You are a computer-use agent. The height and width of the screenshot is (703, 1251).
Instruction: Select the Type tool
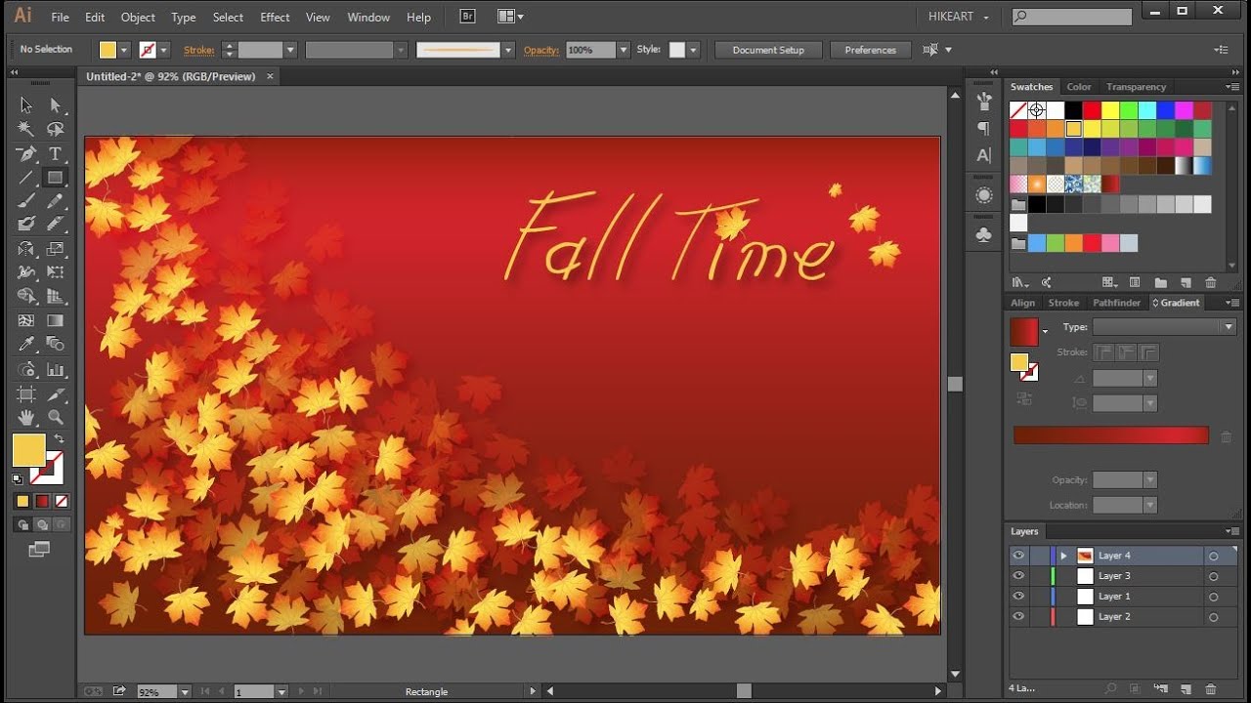(56, 153)
